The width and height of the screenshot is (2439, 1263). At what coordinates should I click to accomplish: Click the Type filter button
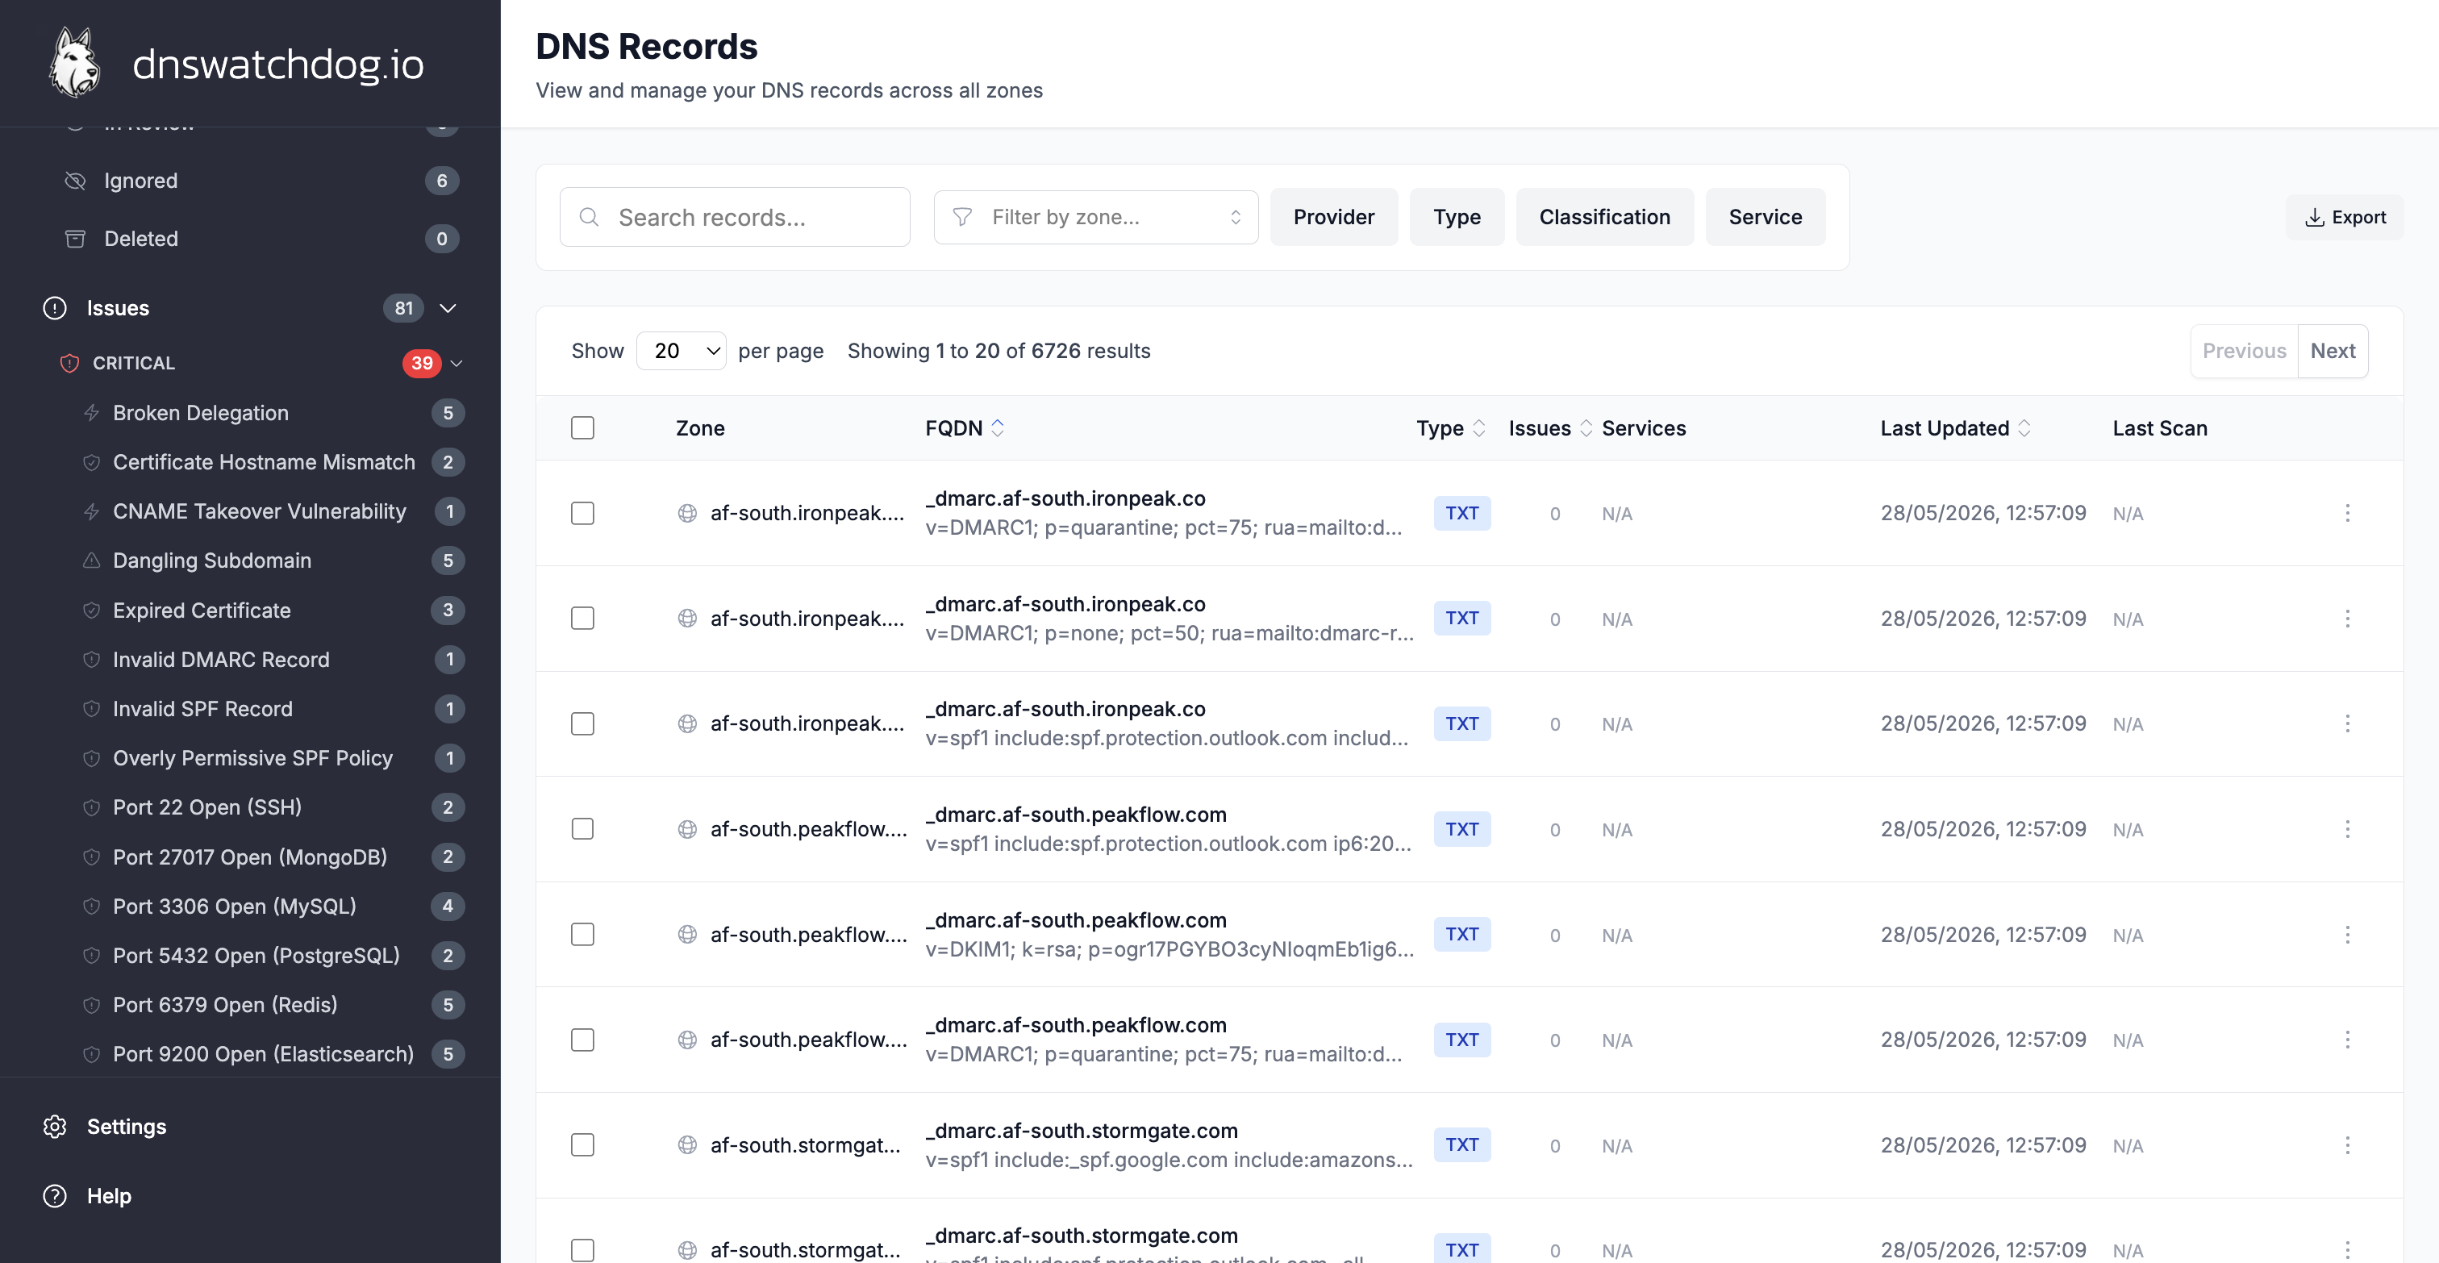click(x=1456, y=218)
